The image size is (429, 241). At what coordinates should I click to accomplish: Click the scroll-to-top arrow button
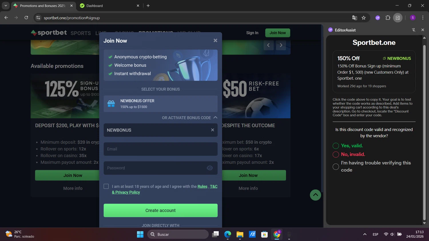(x=315, y=195)
